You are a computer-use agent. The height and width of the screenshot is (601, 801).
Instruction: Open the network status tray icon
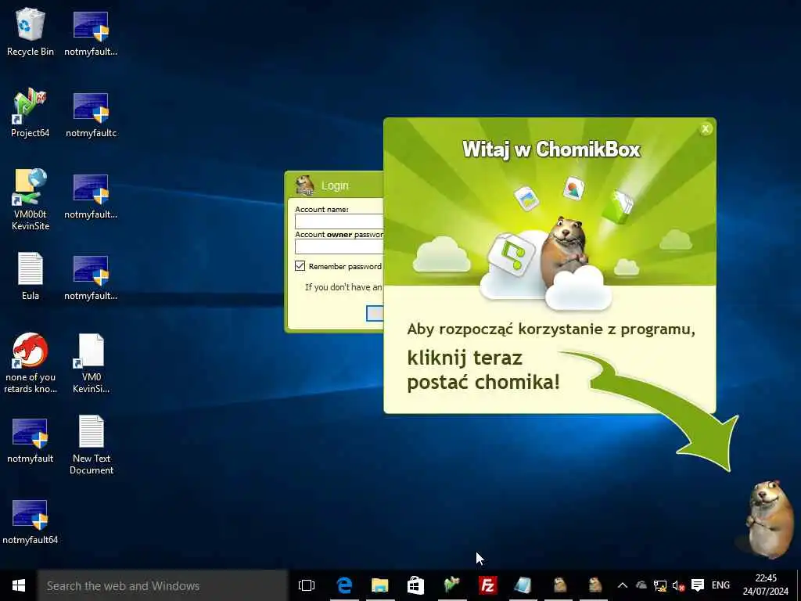(660, 585)
